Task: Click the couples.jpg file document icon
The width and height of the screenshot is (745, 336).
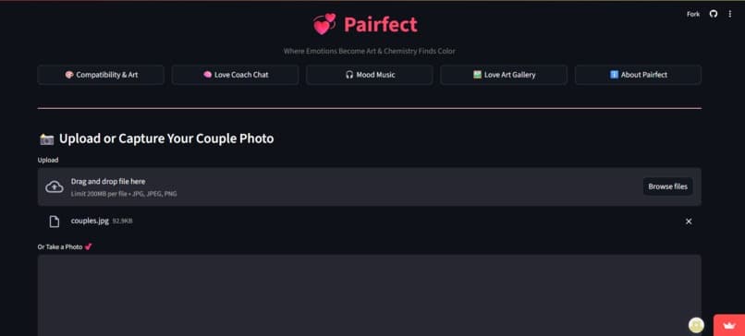Action: pyautogui.click(x=55, y=222)
